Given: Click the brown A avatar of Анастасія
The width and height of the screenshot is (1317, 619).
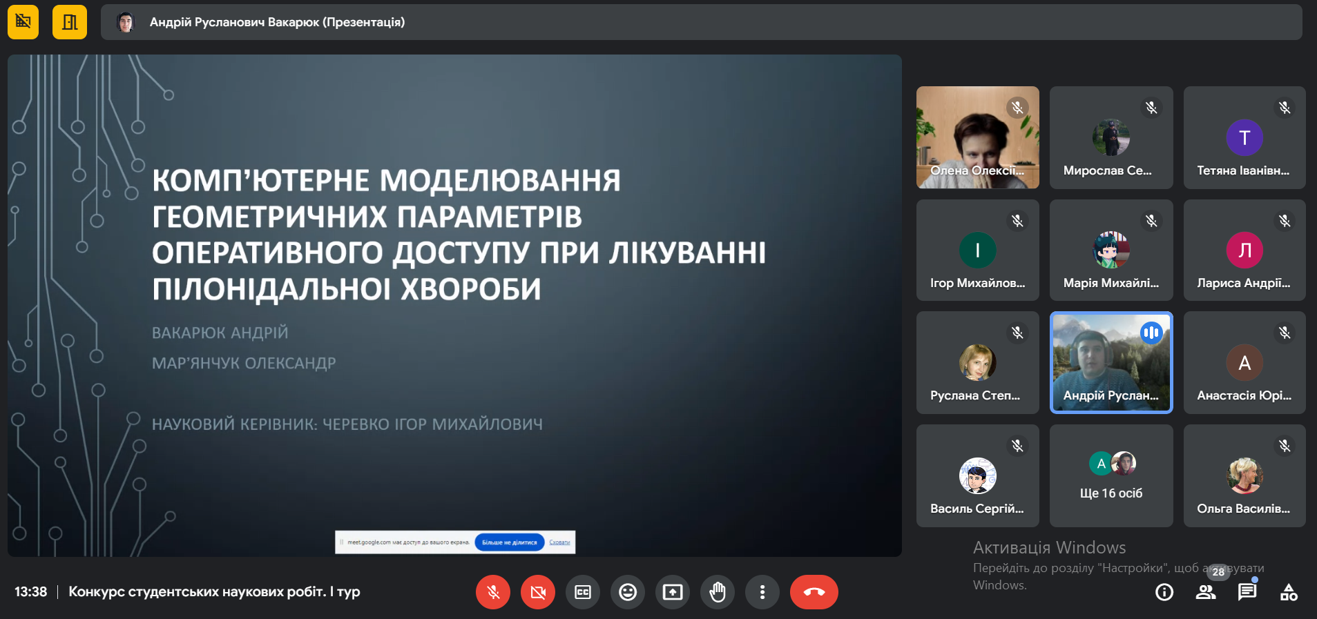Looking at the screenshot, I should [x=1244, y=362].
